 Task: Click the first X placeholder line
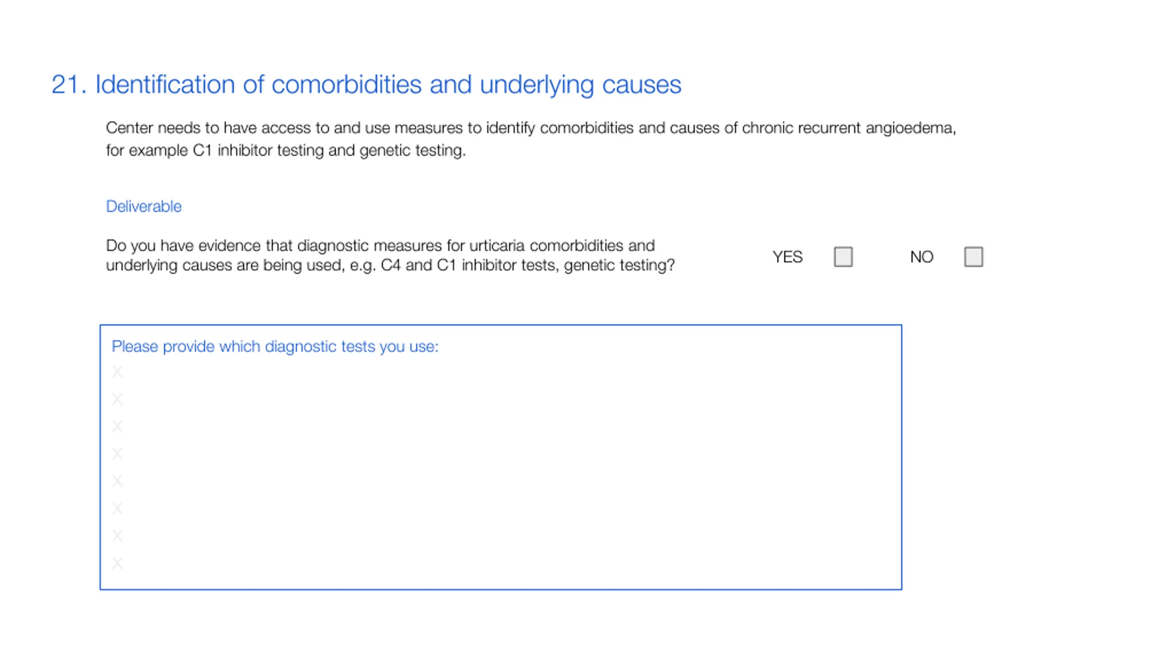117,371
